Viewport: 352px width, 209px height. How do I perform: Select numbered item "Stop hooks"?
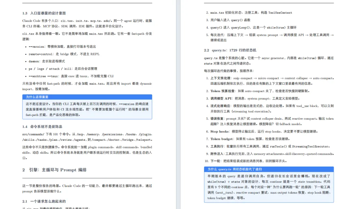tap(262, 131)
